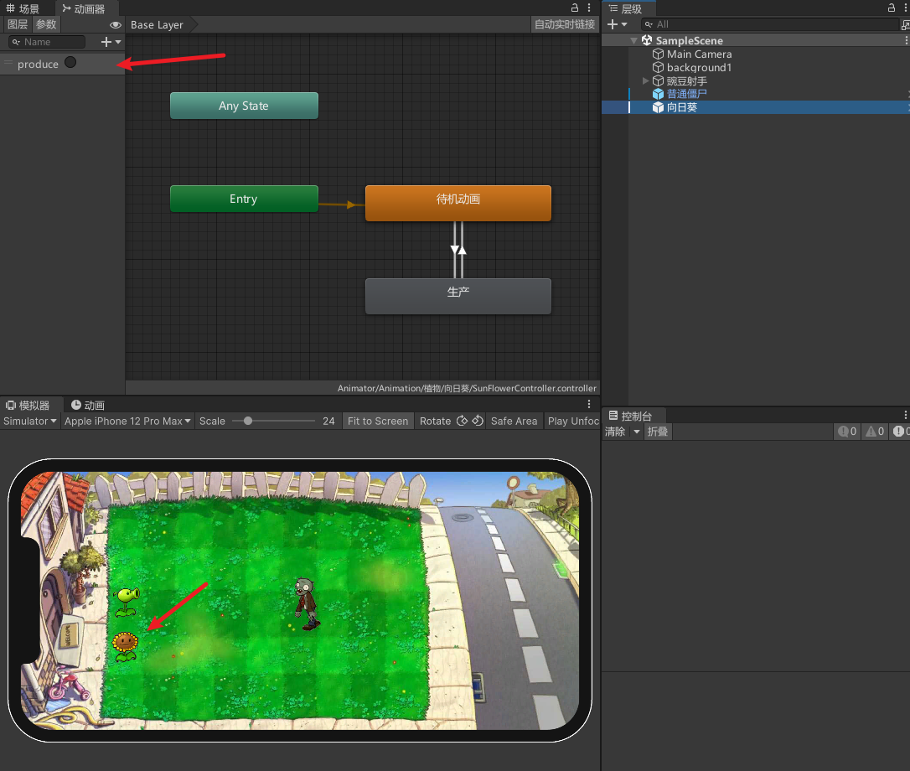The height and width of the screenshot is (771, 910).
Task: Open the Simulator view mode dropdown
Action: (30, 421)
